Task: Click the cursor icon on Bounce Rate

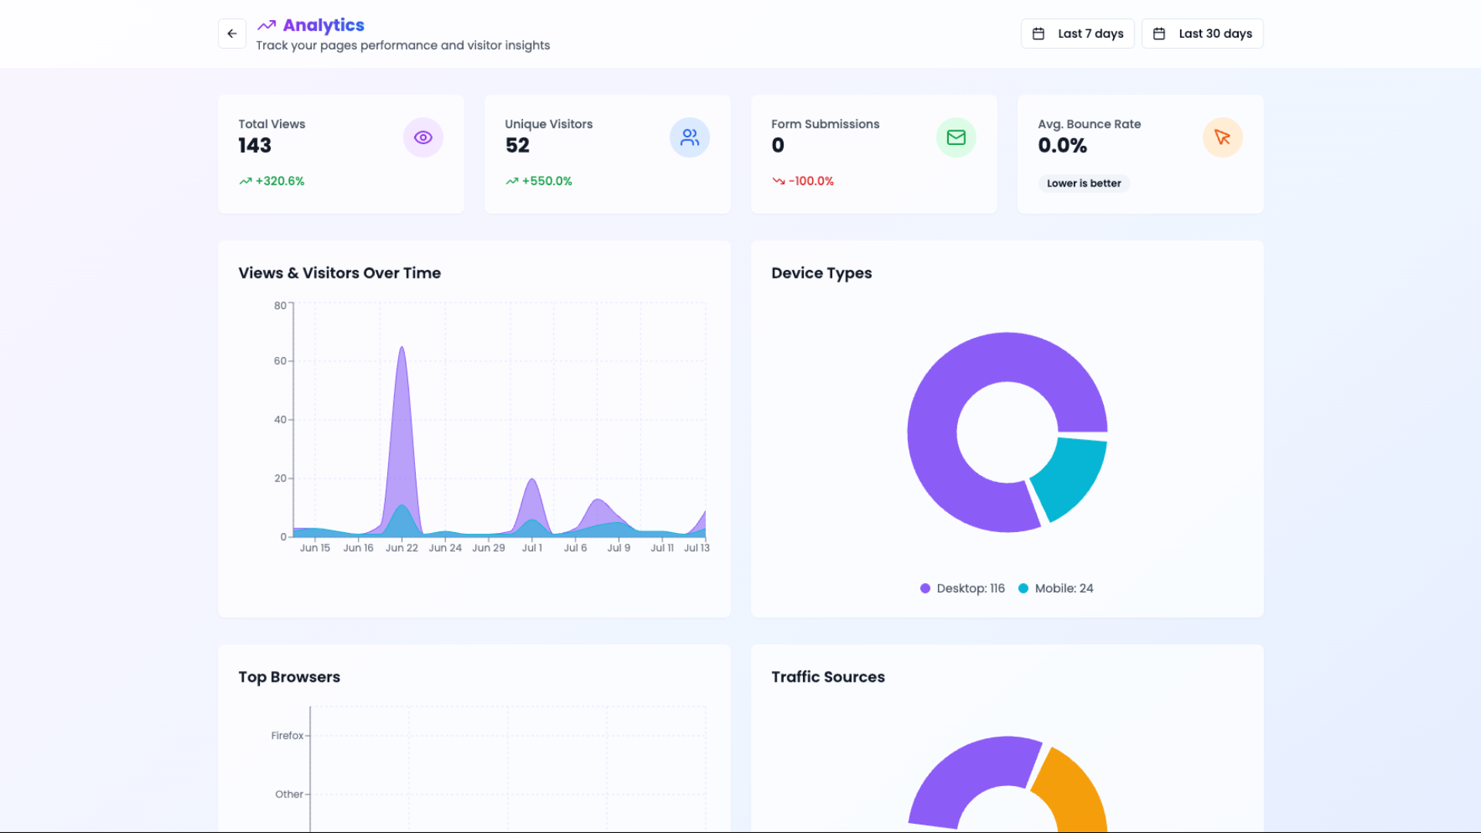Action: pos(1222,137)
